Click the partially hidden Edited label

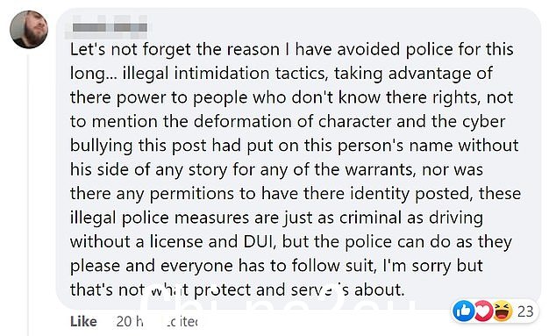(180, 321)
